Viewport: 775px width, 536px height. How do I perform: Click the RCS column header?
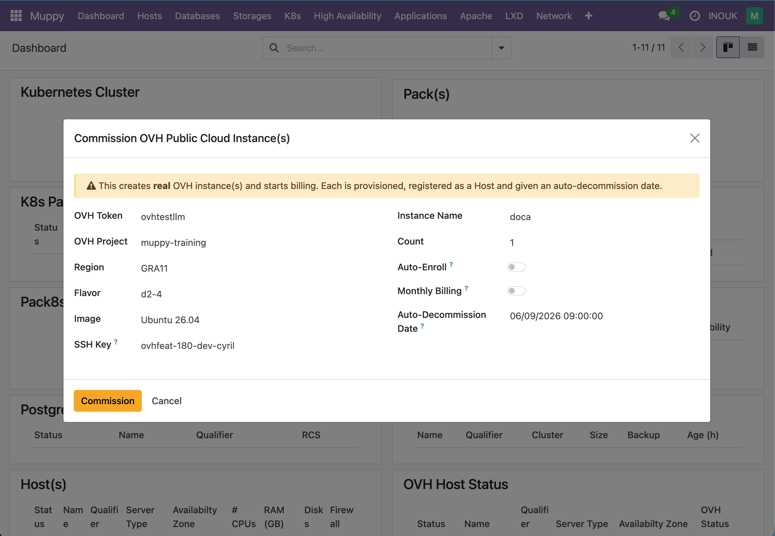tap(311, 435)
